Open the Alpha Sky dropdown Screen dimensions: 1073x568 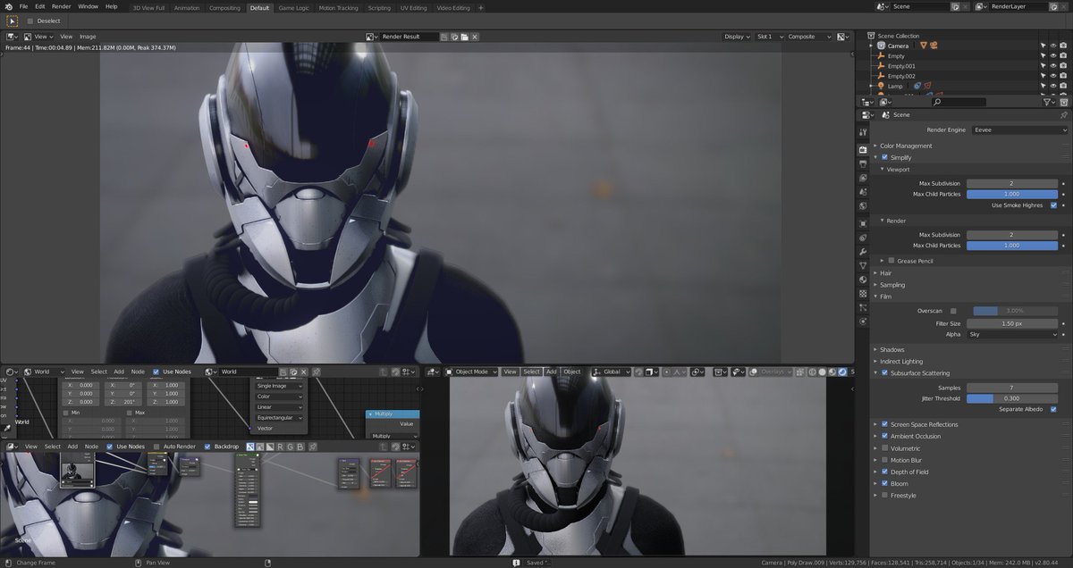1012,334
